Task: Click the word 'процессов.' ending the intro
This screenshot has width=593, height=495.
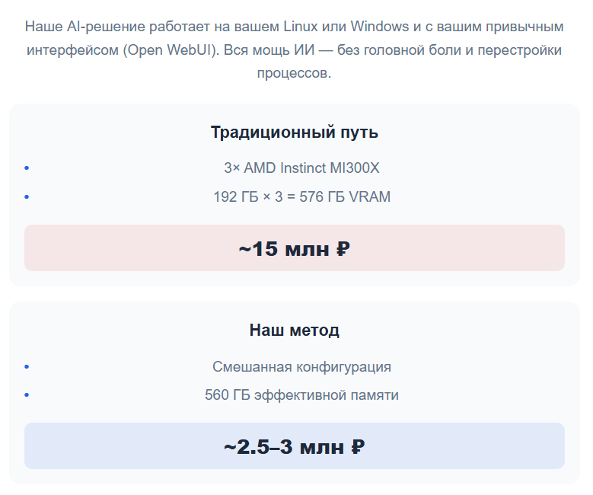Action: [295, 72]
